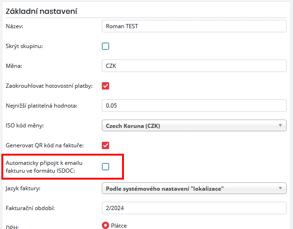
Task: Click the 'ISO kód měny:' label
Action: coord(24,126)
